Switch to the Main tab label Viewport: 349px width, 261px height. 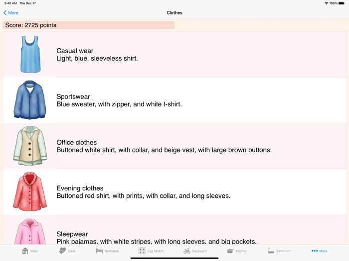pos(34,251)
